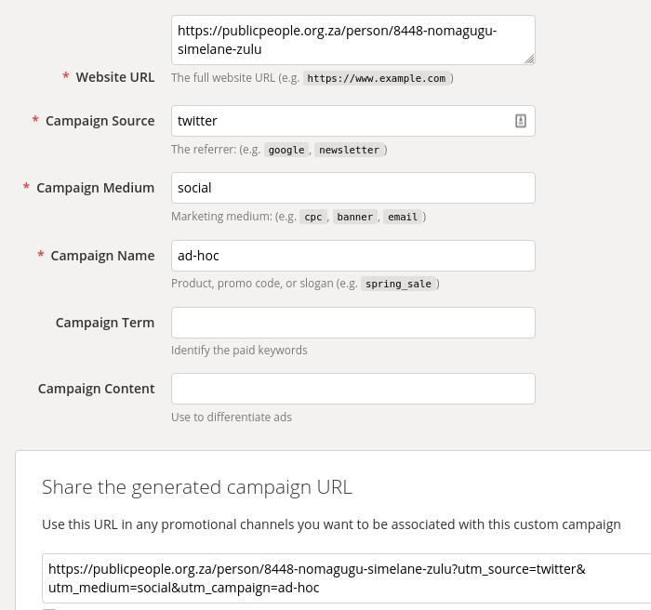This screenshot has height=610, width=651.
Task: Select the Campaign Medium input containing social
Action: 353,188
